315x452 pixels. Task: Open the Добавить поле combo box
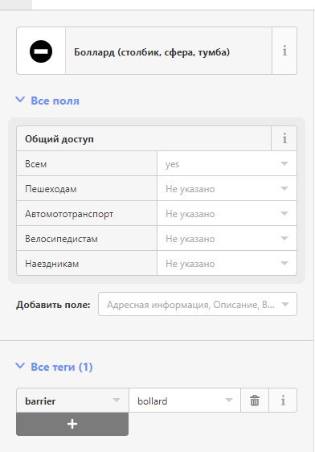pos(198,304)
